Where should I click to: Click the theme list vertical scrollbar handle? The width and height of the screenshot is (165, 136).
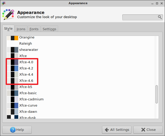pyautogui.click(x=157, y=94)
